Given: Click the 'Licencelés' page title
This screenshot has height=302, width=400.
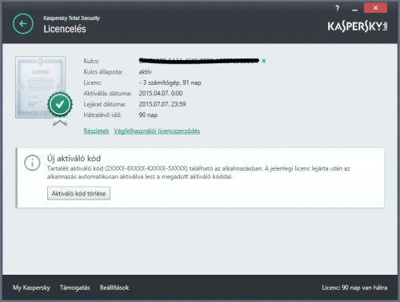Looking at the screenshot, I should 65,29.
